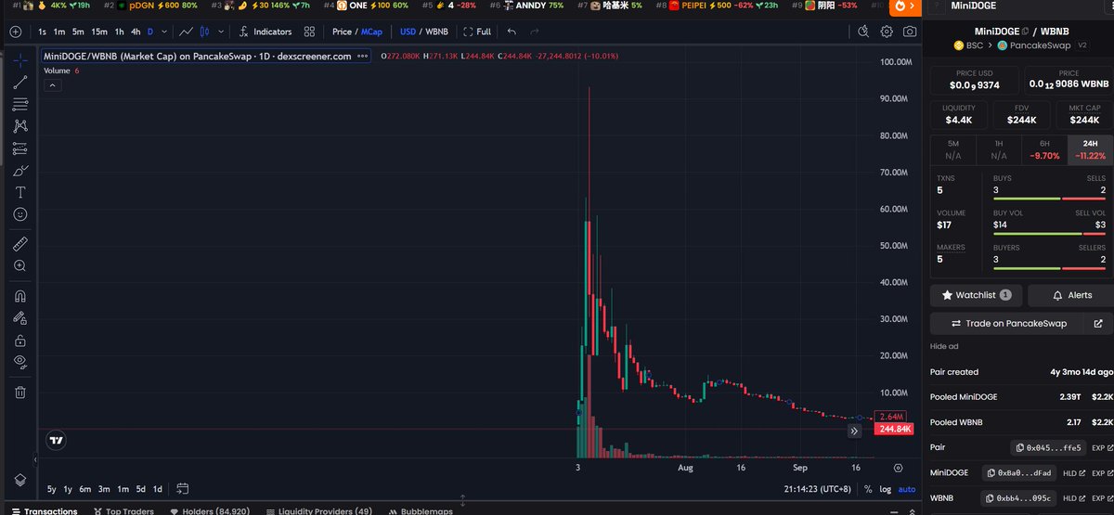Collapse the indicator legend with chevron
This screenshot has height=515, width=1114.
click(52, 85)
